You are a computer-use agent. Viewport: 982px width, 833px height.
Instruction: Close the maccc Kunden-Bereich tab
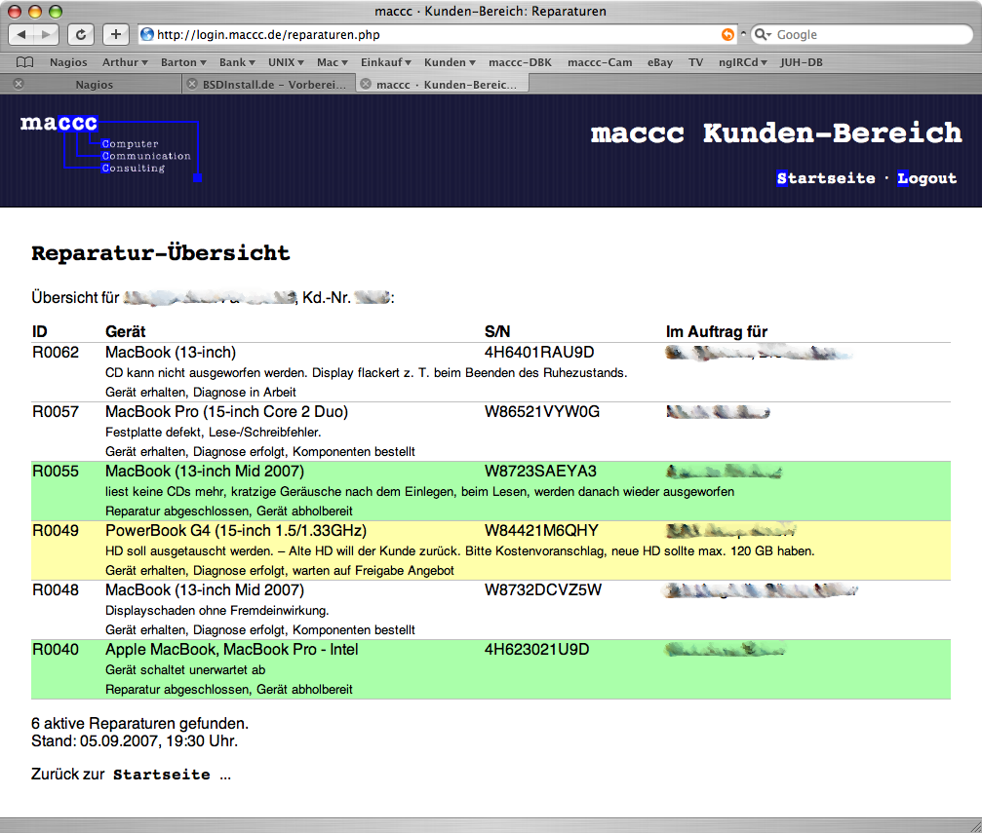[x=366, y=85]
